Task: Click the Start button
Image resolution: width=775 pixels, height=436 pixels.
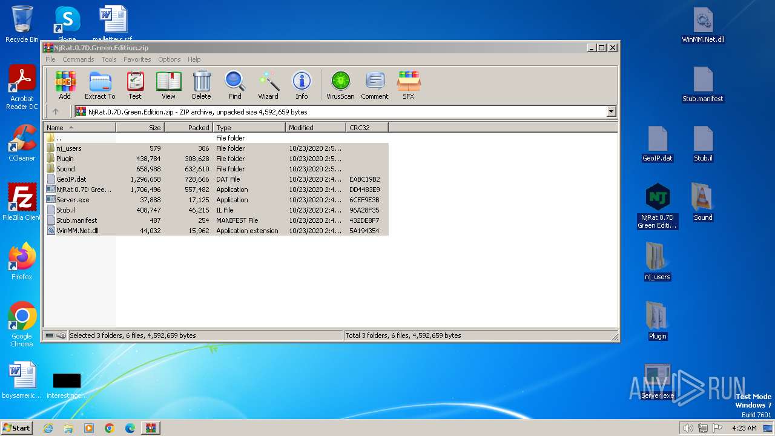Action: click(x=17, y=428)
